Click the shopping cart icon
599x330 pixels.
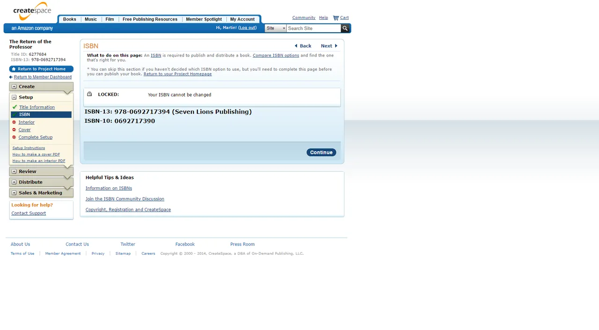336,18
